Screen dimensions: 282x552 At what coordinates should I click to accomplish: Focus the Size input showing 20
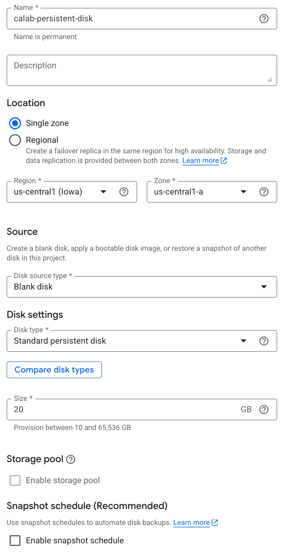[120, 409]
